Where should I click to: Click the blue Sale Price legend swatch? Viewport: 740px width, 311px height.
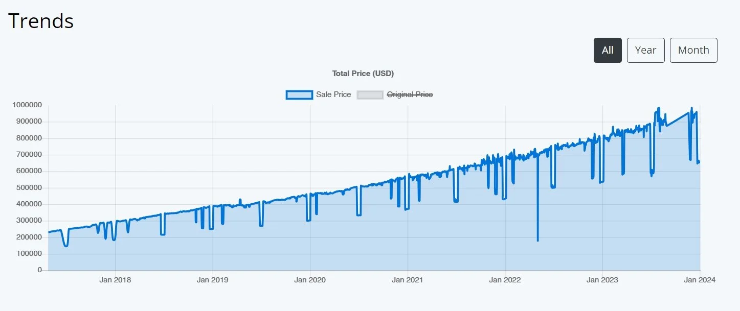pos(299,94)
